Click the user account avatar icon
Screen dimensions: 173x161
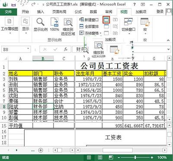pos(169,12)
